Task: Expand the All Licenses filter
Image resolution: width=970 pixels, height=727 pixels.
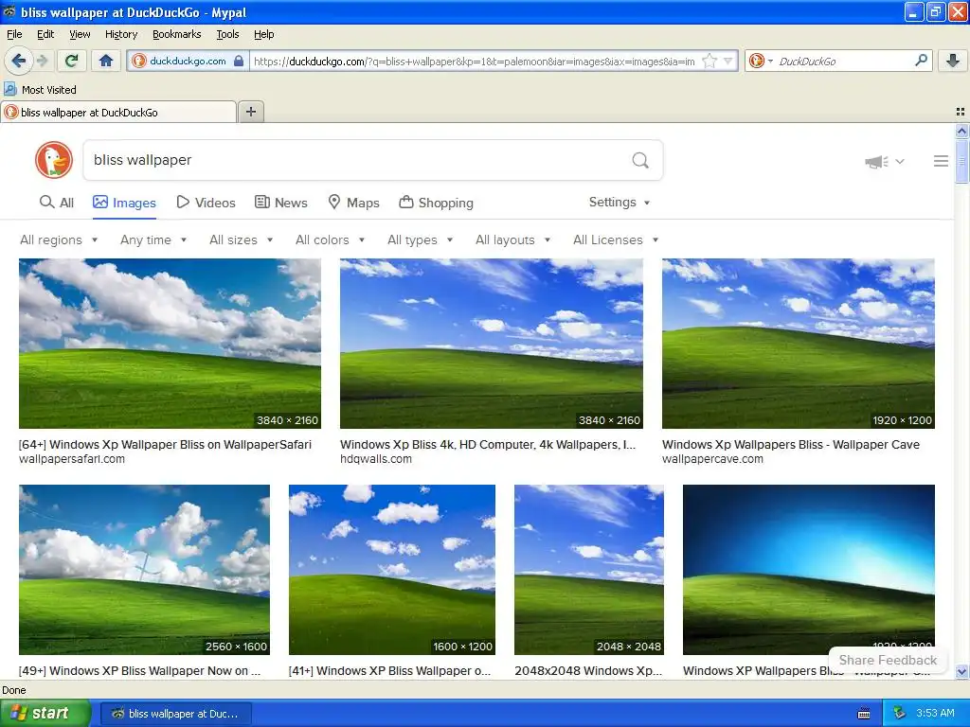Action: coord(616,239)
